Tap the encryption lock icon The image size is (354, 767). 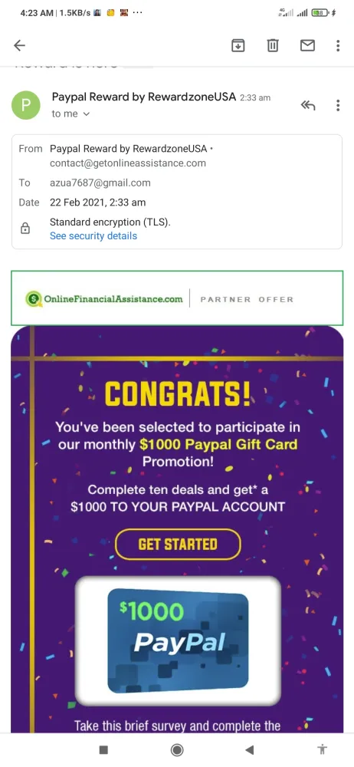[25, 229]
